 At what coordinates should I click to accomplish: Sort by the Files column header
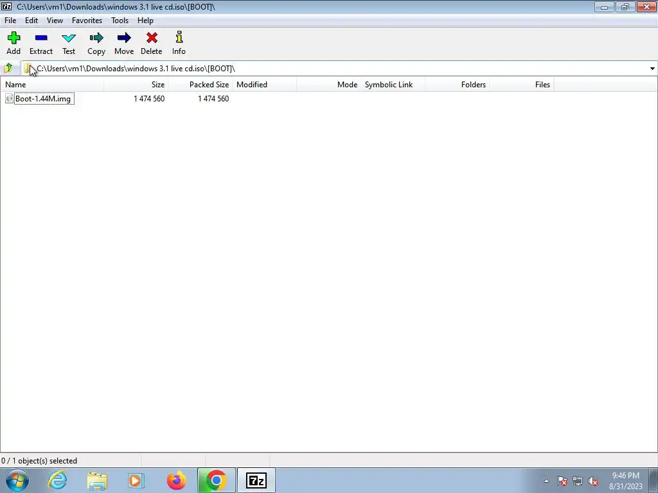(521, 85)
